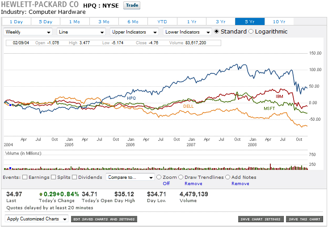Select the Zoom radio button

(x=159, y=177)
